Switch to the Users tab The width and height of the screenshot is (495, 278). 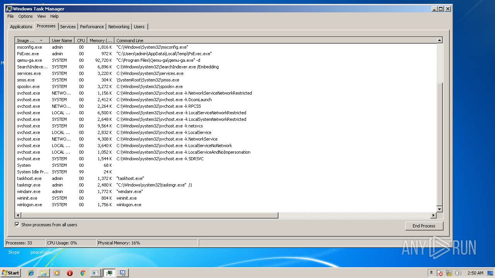[139, 27]
